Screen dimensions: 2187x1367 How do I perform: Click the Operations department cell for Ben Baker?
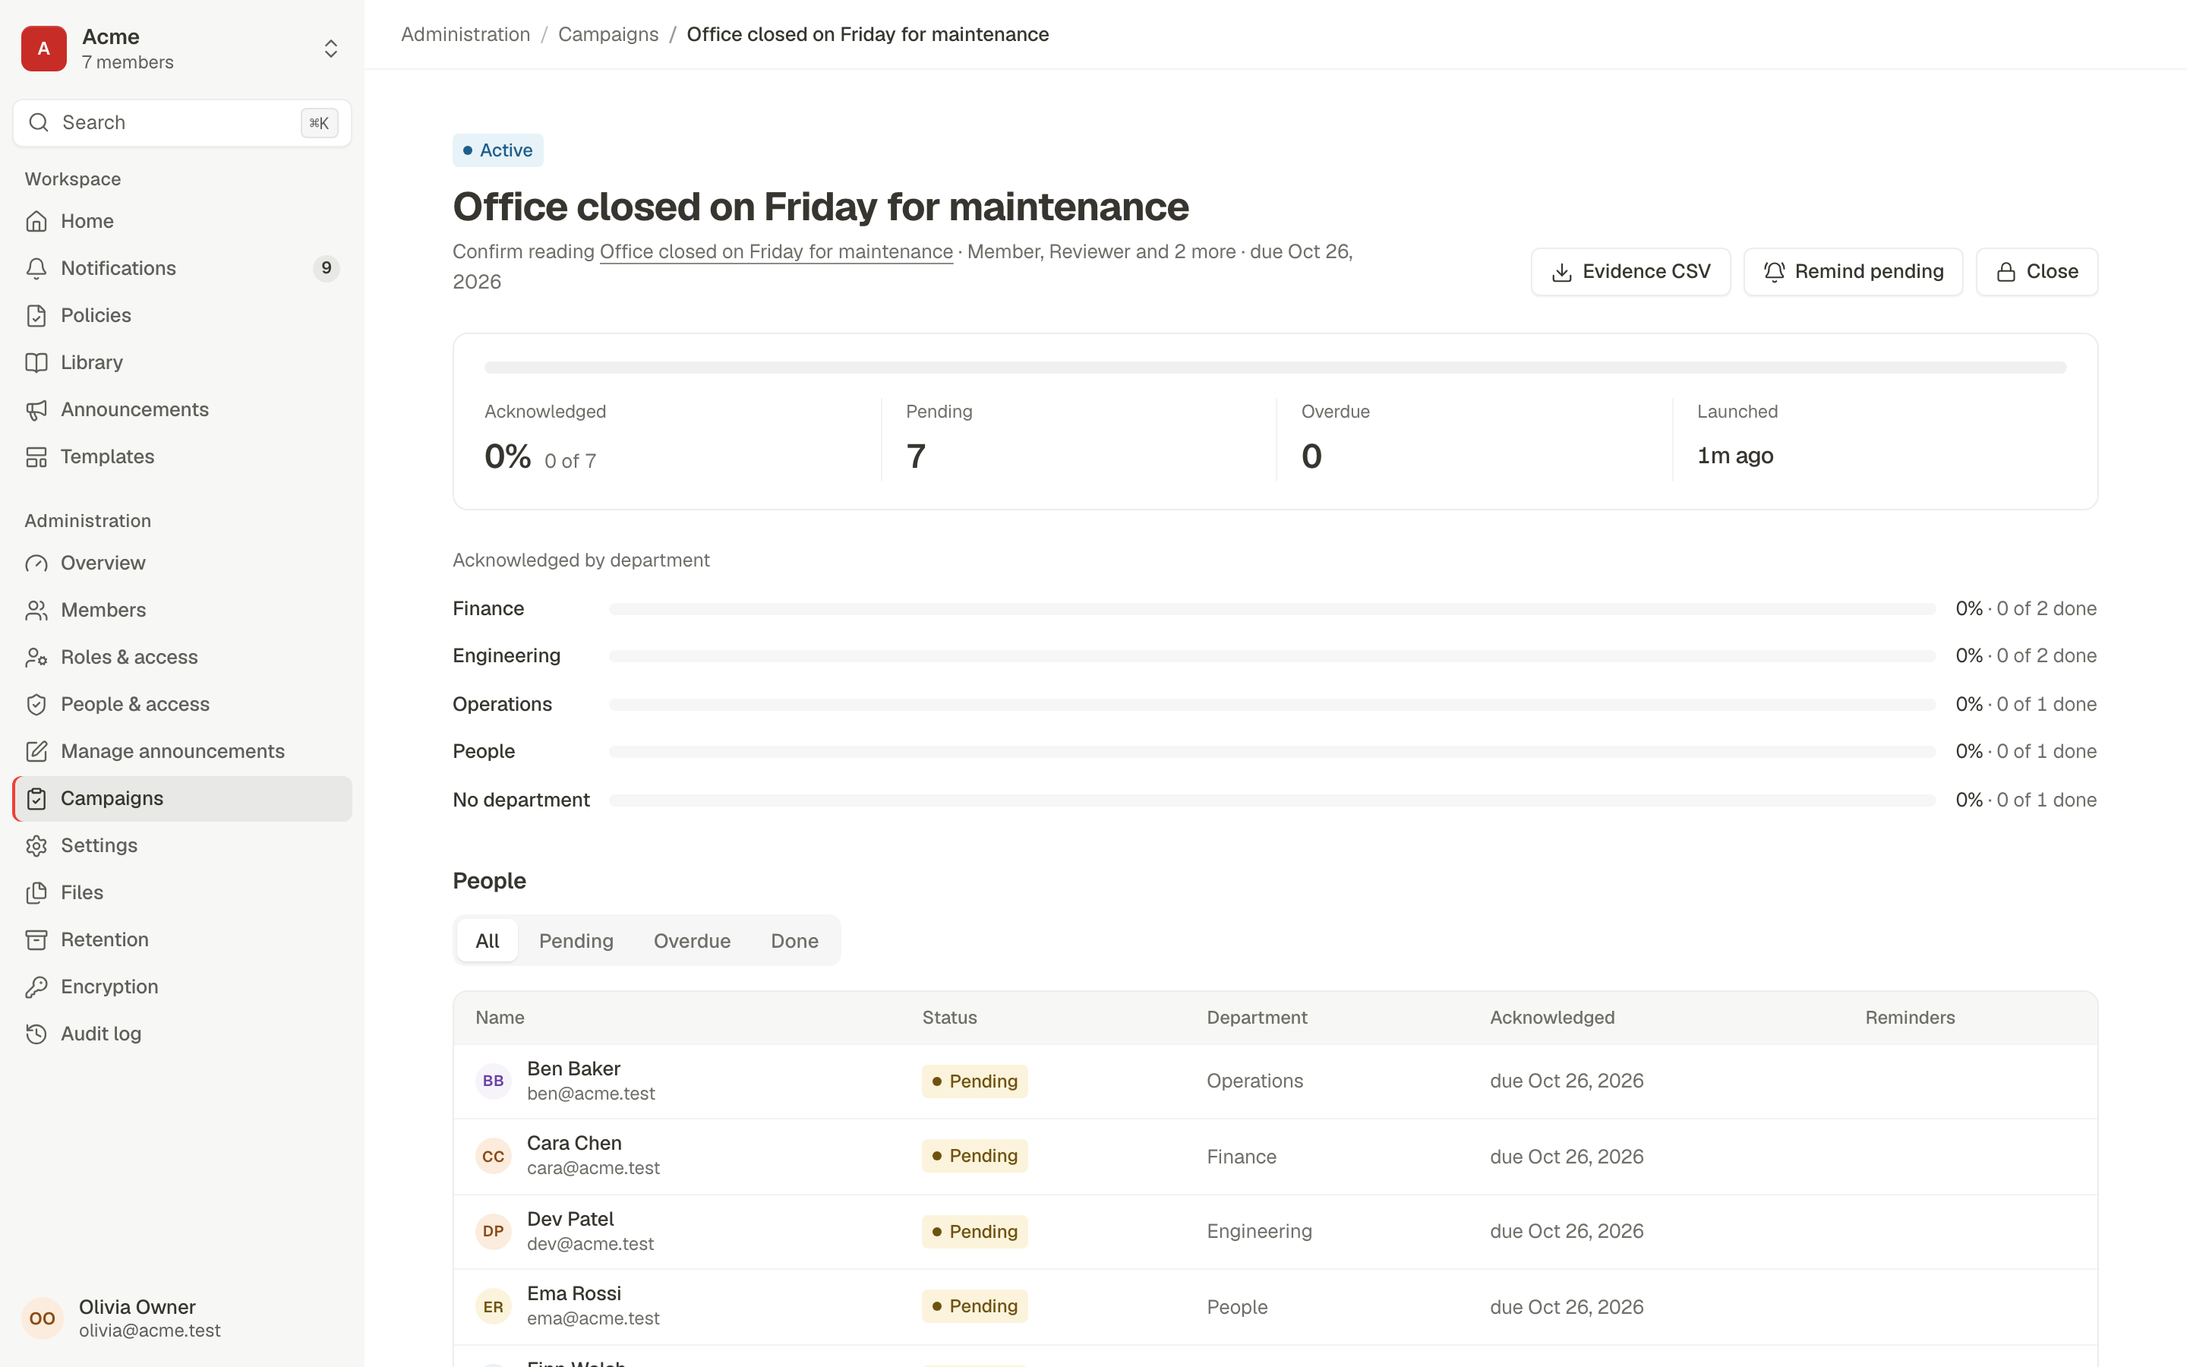[x=1255, y=1081]
